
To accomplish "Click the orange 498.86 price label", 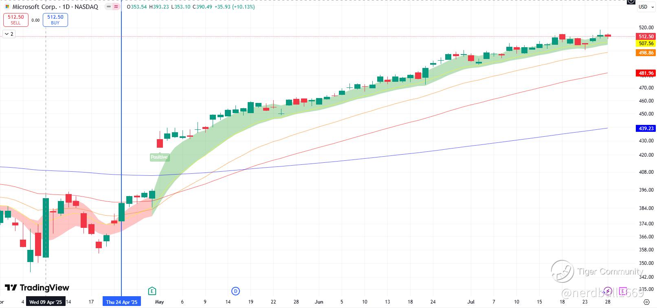I will tap(646, 53).
